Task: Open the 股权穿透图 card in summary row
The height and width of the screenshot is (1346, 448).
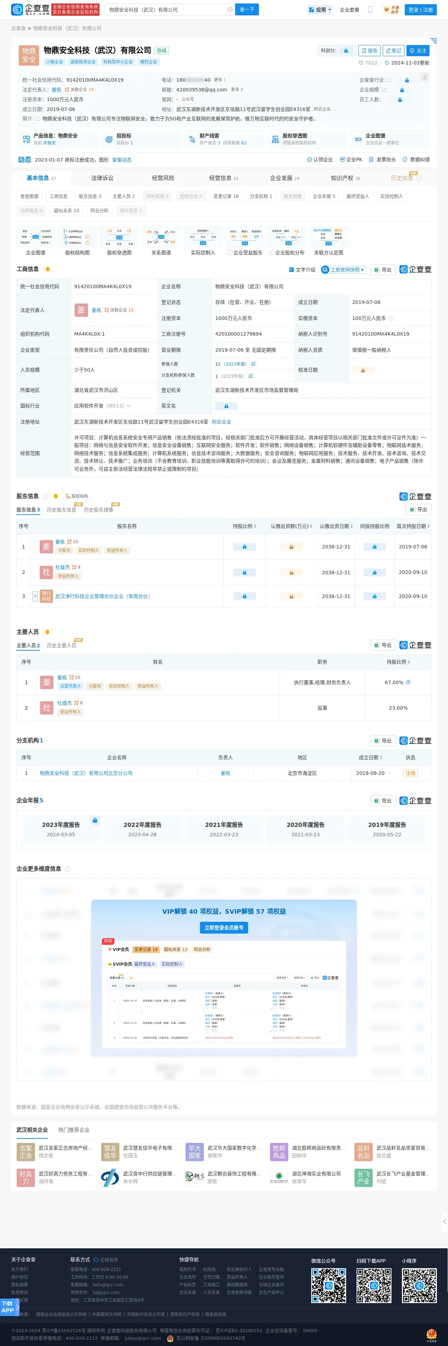Action: coord(307,139)
